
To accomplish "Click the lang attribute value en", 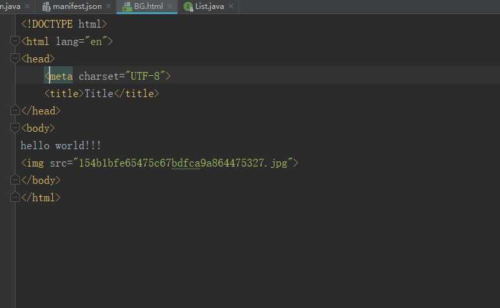I will [96, 41].
